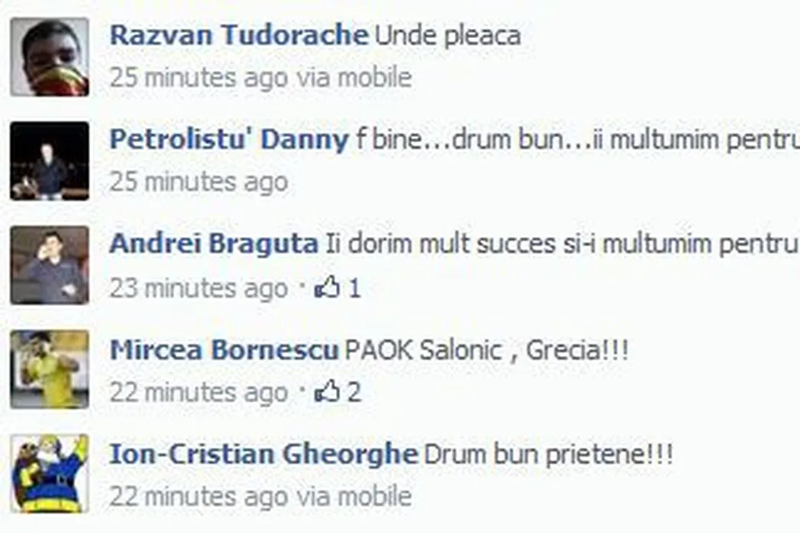
Task: Open Mircea Bornescu's profile picture
Action: (50, 369)
